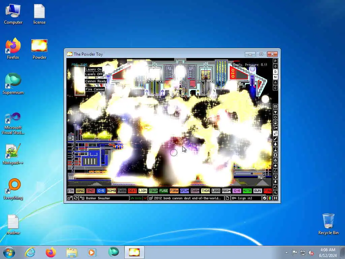
Task: Open the Force elements category
Action: coord(275,128)
